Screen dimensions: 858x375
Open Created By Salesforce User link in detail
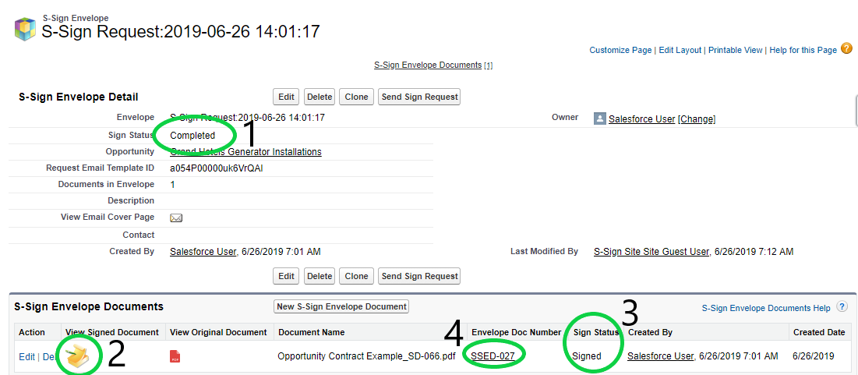point(203,252)
